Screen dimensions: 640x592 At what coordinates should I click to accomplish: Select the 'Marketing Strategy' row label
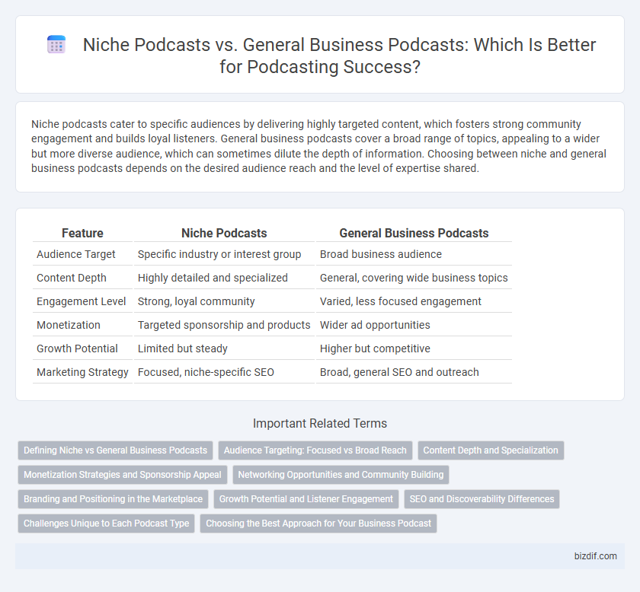[82, 373]
